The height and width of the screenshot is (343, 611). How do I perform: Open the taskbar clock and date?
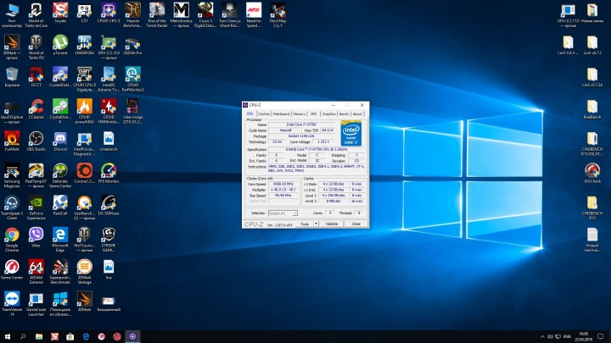[583, 336]
